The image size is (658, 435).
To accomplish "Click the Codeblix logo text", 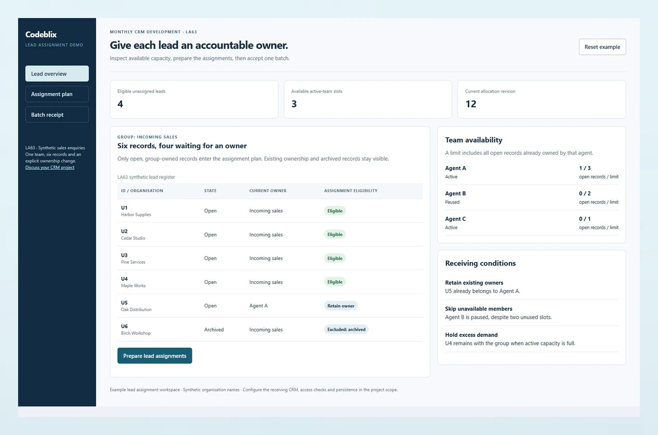I will [x=41, y=34].
